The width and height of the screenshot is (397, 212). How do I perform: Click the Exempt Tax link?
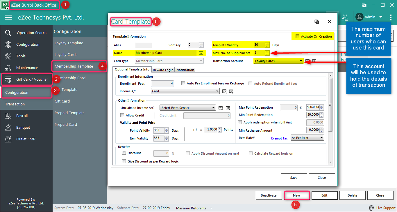coord(279,138)
